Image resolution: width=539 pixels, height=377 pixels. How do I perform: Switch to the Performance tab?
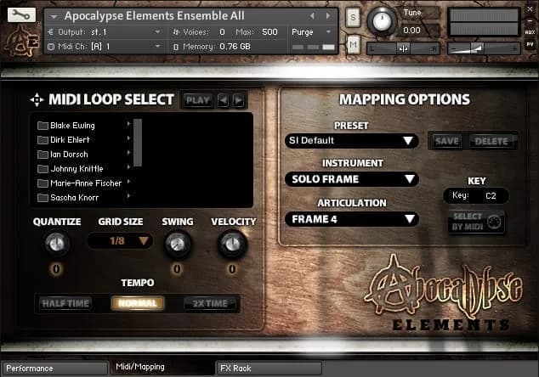(55, 369)
